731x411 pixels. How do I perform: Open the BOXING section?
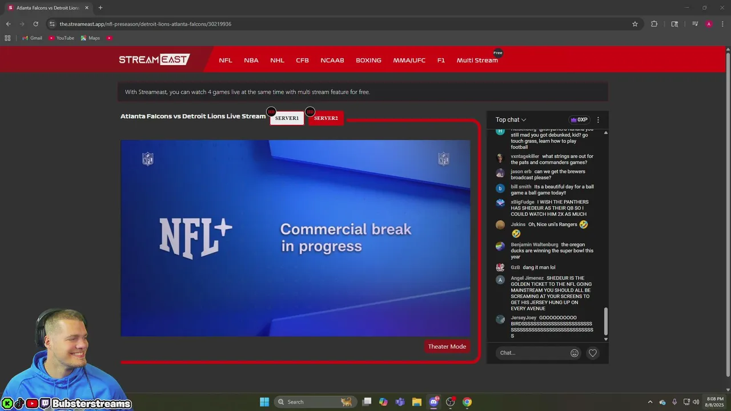(368, 60)
